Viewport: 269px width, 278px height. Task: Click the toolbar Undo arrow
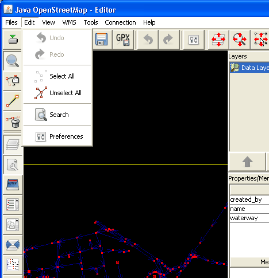tap(148, 40)
